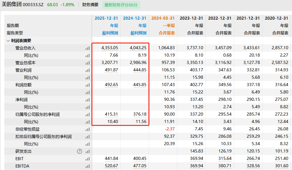Image resolution: width=292 pixels, height=170 pixels.
Task: Select the 2022-12-31 column header
Action: tap(220, 18)
